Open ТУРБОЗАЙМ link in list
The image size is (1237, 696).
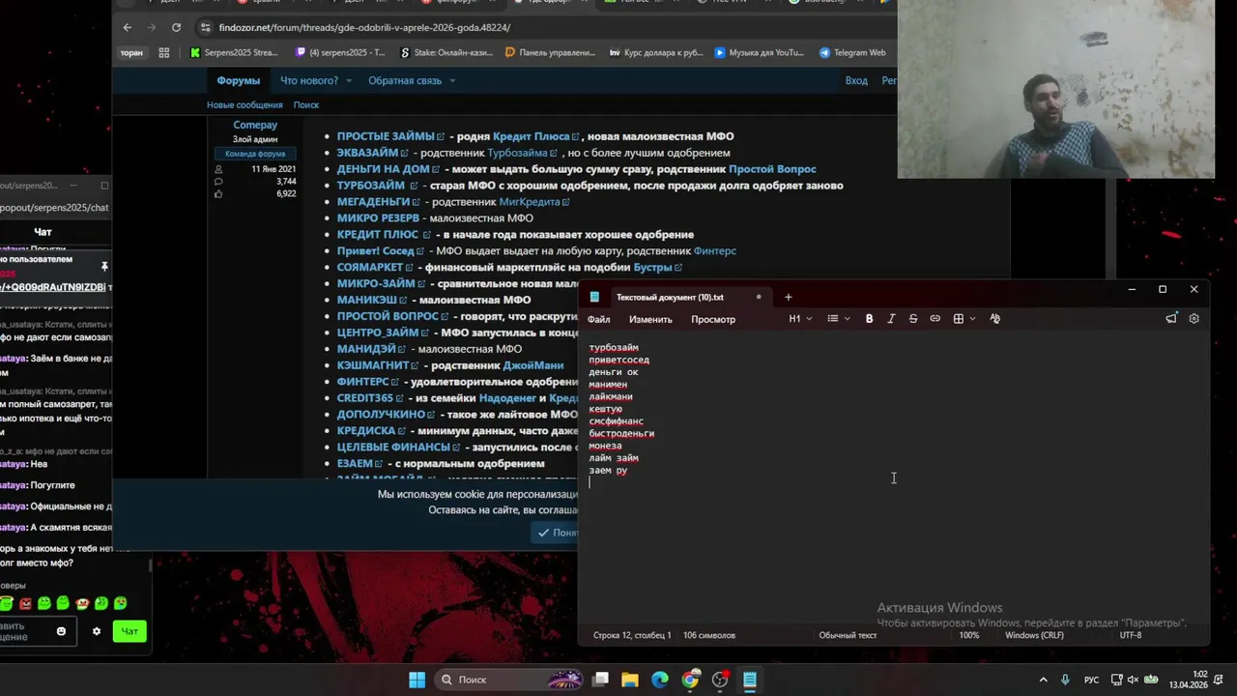tap(377, 186)
